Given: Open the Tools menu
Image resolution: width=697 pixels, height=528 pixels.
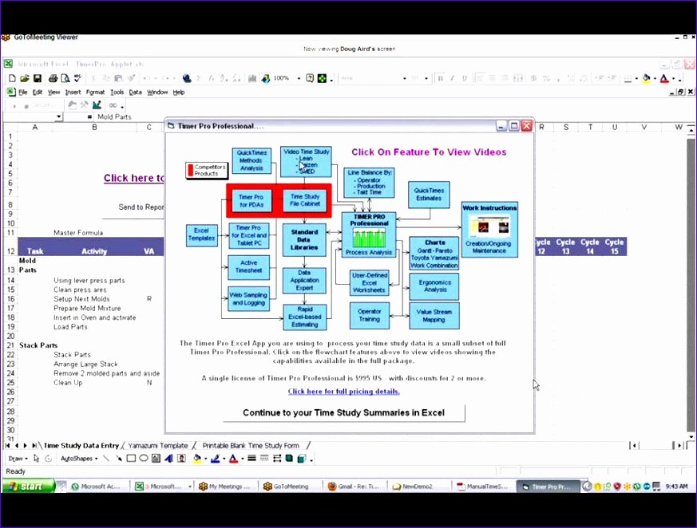Looking at the screenshot, I should (x=117, y=93).
